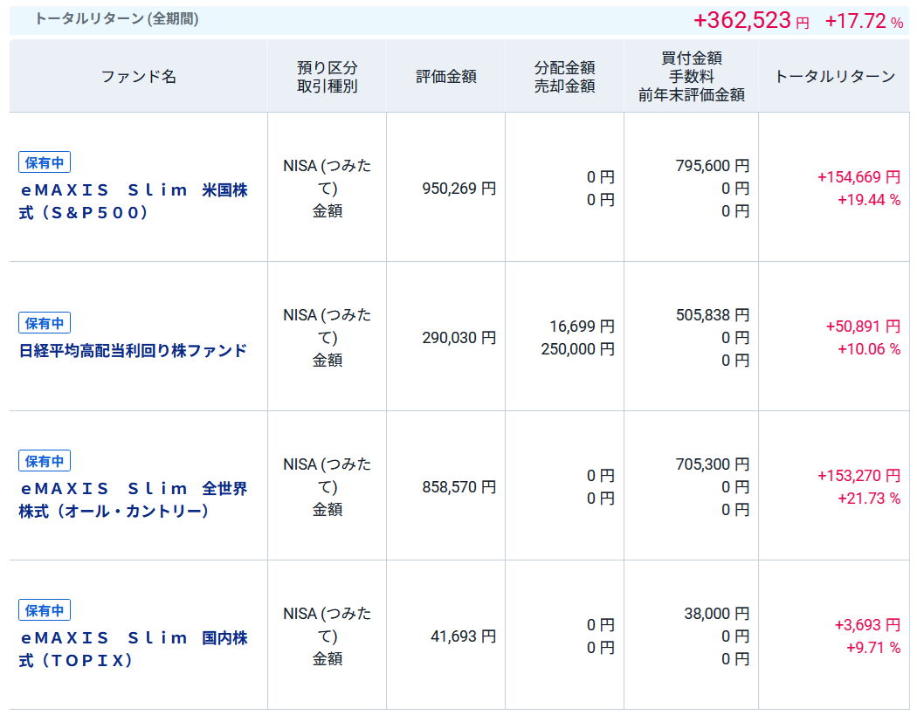
Task: Click NISA(つみたて) 金額 in S&P500 row
Action: point(327,189)
